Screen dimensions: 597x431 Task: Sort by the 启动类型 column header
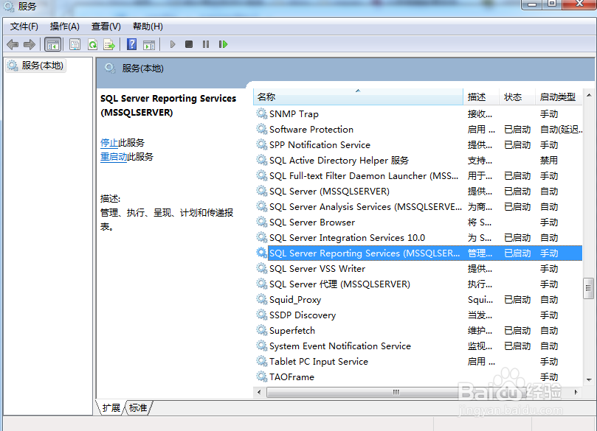click(x=559, y=97)
